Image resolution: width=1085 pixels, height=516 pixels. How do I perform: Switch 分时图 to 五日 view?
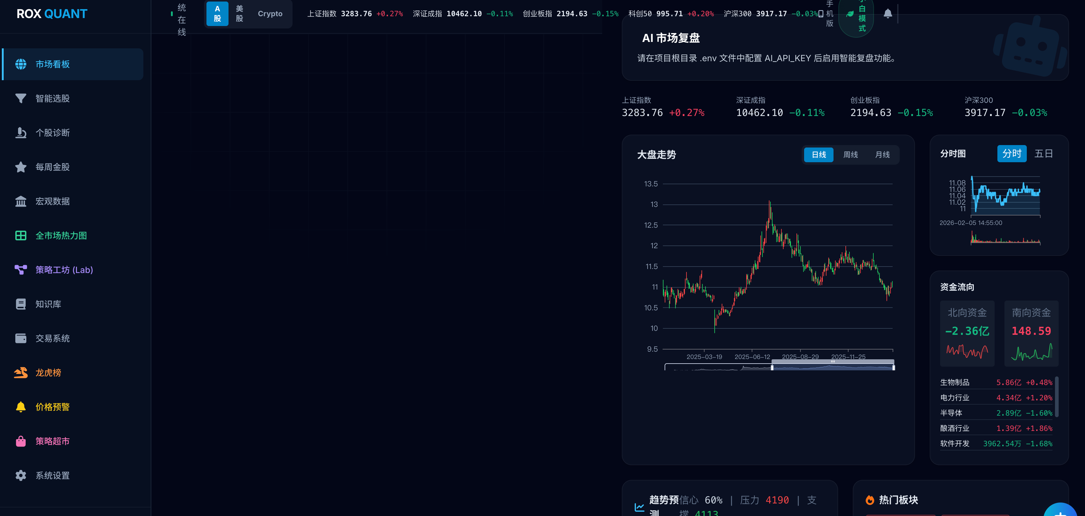(x=1043, y=154)
